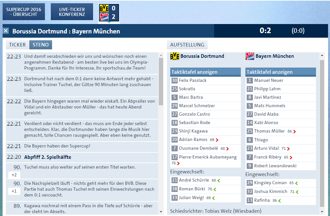
Task: Click the ticker panel scrollbar thumb
Action: tap(161, 82)
